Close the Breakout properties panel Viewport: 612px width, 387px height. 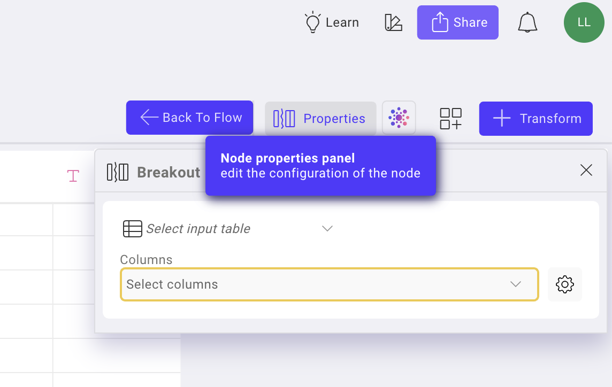[x=586, y=170]
